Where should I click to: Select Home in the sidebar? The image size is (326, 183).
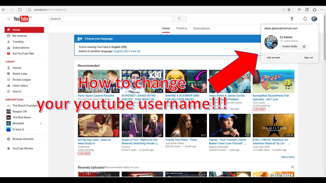24,30
